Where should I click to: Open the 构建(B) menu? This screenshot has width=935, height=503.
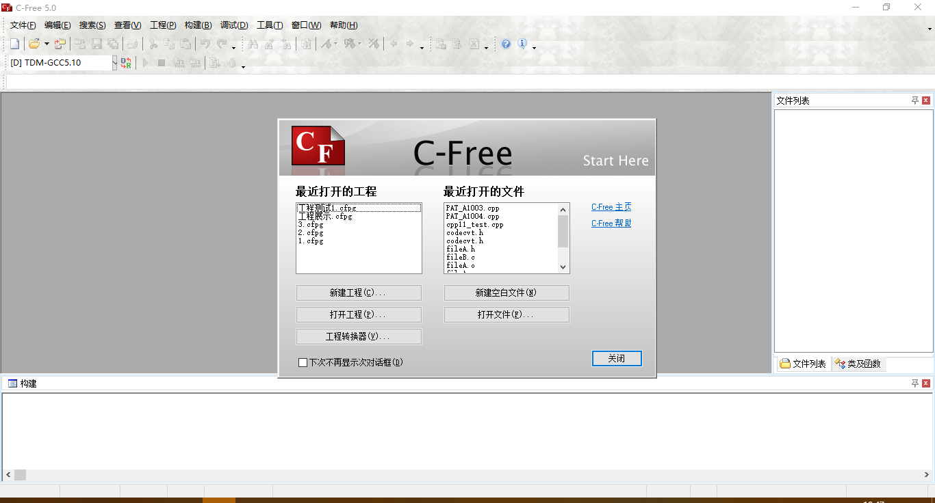tap(198, 25)
